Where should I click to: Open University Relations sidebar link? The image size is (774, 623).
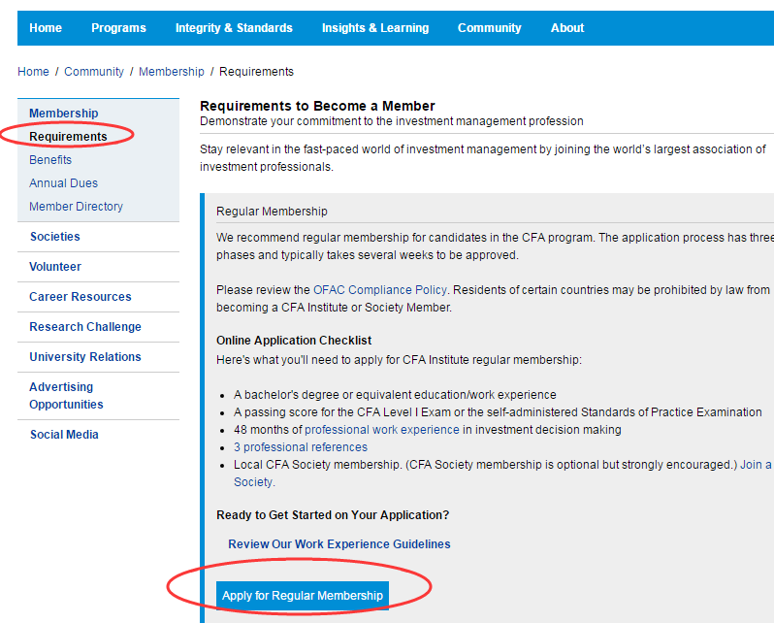[x=85, y=357]
